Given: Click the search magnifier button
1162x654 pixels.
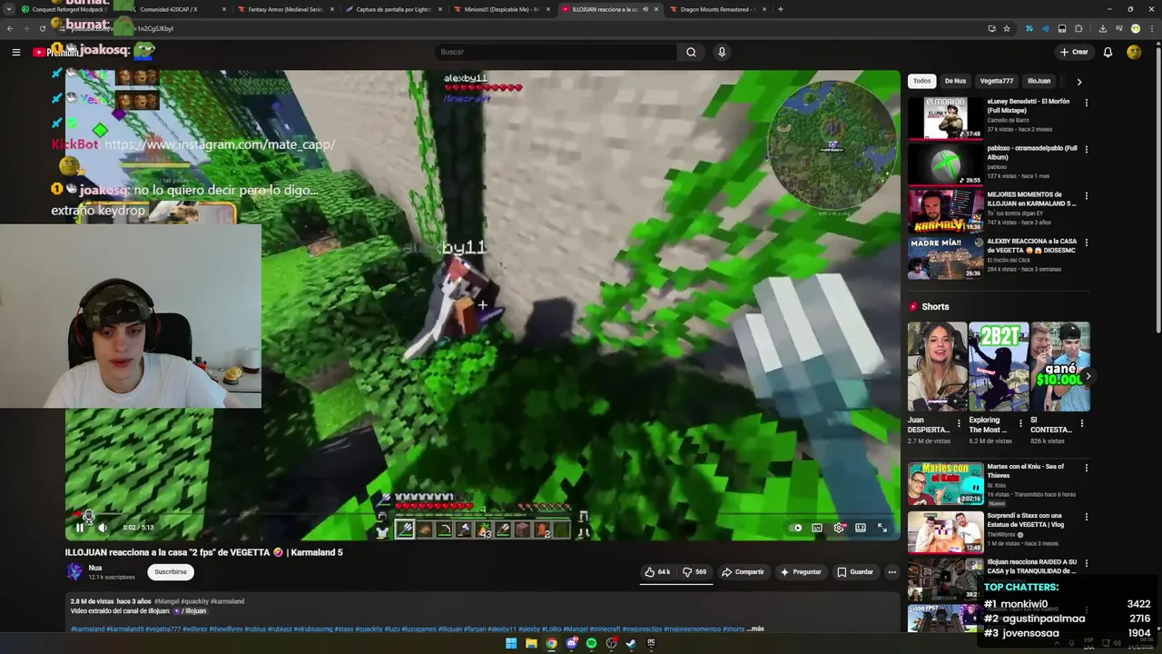Looking at the screenshot, I should 691,52.
